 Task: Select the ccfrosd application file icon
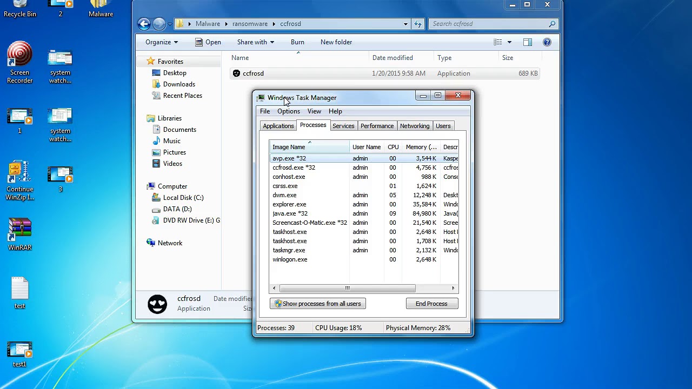[236, 73]
